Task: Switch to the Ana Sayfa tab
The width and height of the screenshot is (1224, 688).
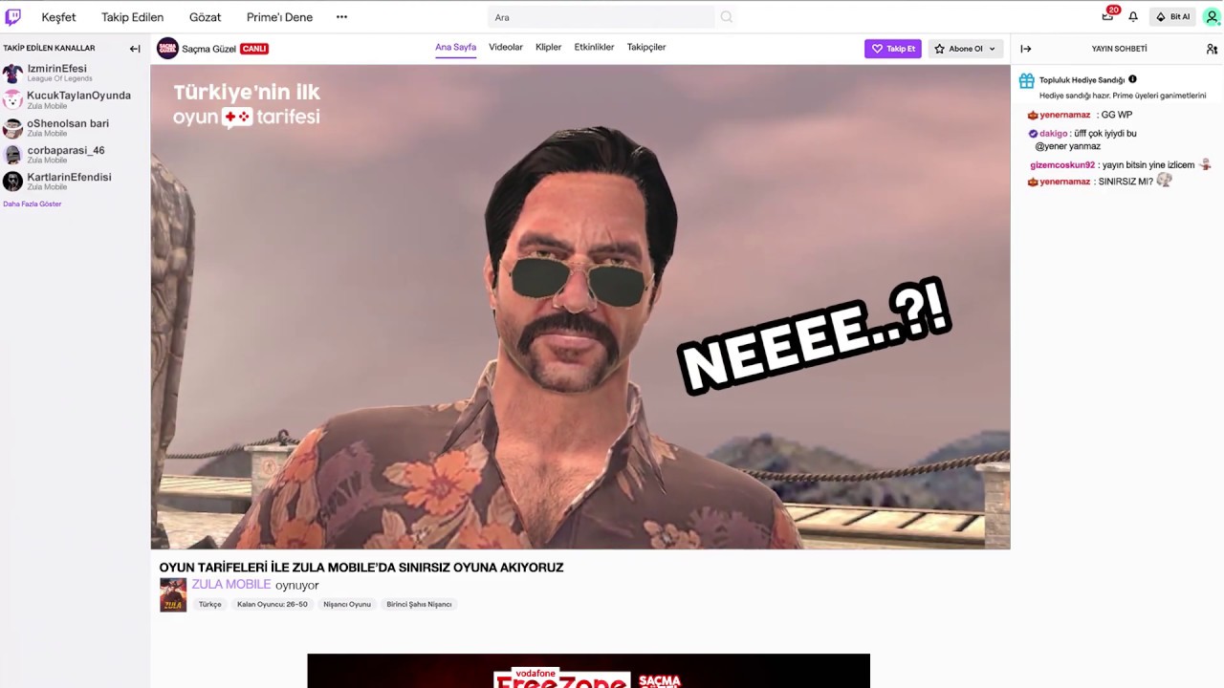Action: (x=455, y=48)
